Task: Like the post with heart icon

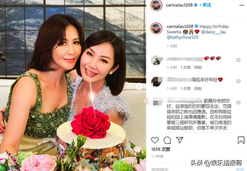Action: pos(155,140)
